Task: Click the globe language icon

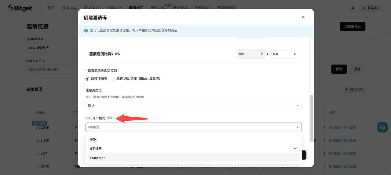Action: (x=364, y=8)
